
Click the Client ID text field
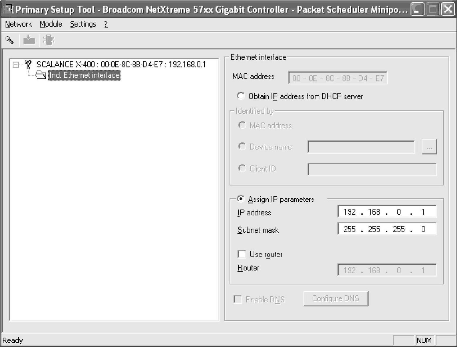click(372, 169)
